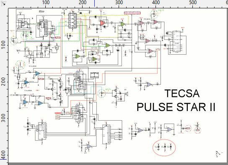Click the 500 mark on the horizontal ruler
Screen dimensions: 228x165
(192, 3)
